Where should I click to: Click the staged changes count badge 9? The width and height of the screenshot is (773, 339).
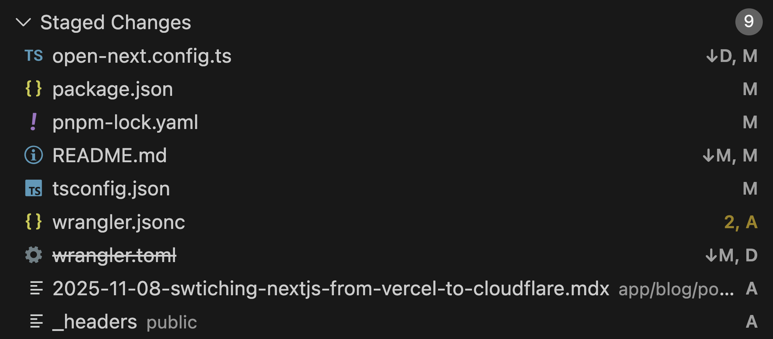pyautogui.click(x=749, y=22)
